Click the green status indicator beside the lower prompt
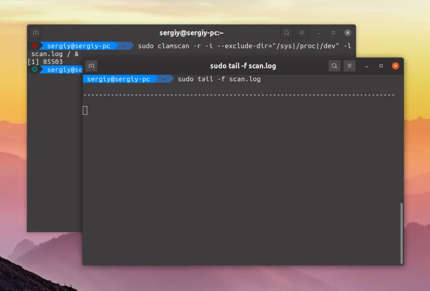430x291 pixels. [33, 70]
